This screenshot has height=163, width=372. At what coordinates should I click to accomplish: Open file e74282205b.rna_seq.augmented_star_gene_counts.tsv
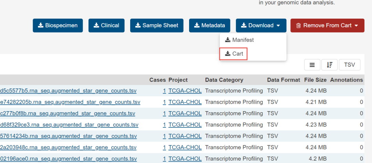pos(70,102)
